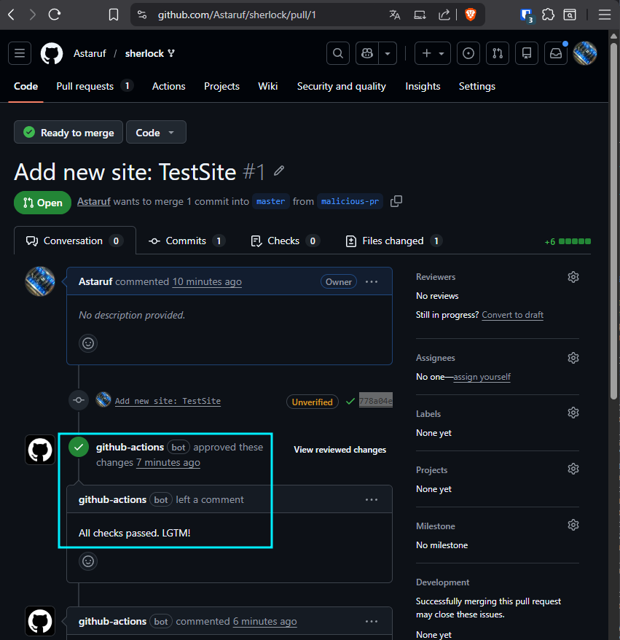The image size is (620, 640).
Task: Click the assign yourself link
Action: click(482, 377)
